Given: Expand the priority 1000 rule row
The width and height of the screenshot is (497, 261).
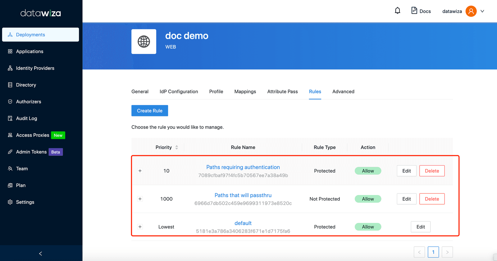Looking at the screenshot, I should tap(140, 199).
